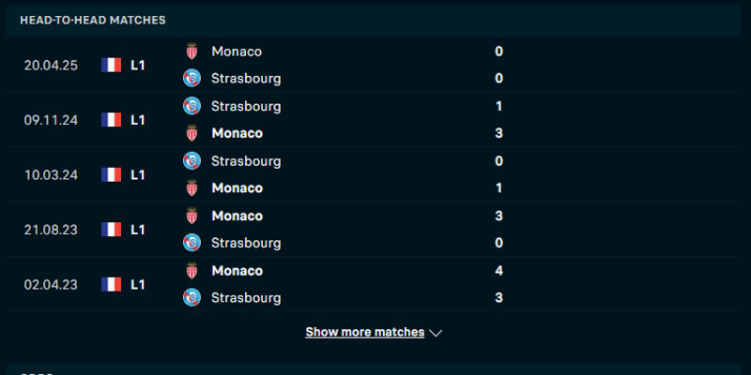Click Strasbourg crest in 09.11.24 match
This screenshot has height=375, width=751.
click(192, 106)
